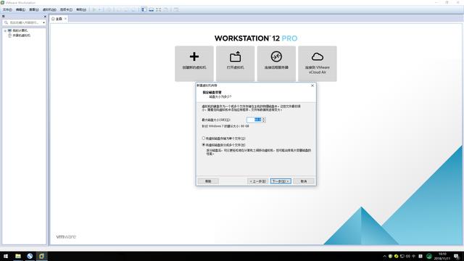Toggle the show library sidebar toolbar icon
Viewport: 464px width, 261px height.
point(144,9)
